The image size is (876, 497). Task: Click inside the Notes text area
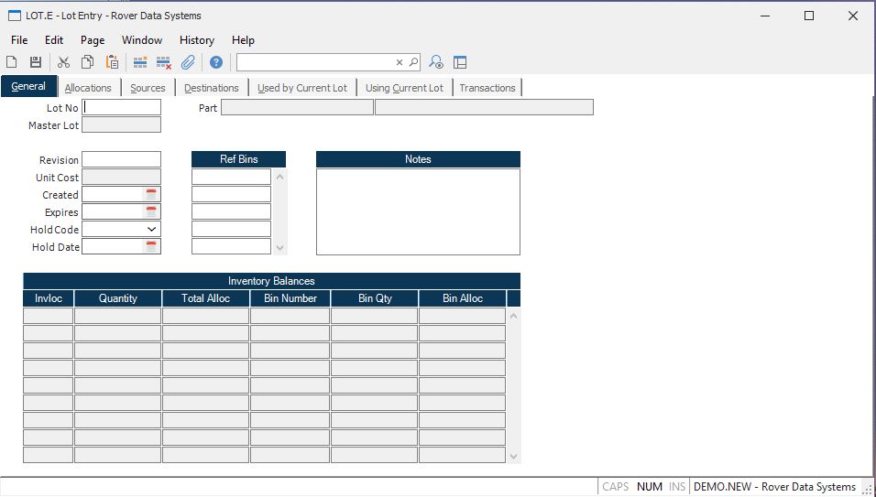click(418, 211)
